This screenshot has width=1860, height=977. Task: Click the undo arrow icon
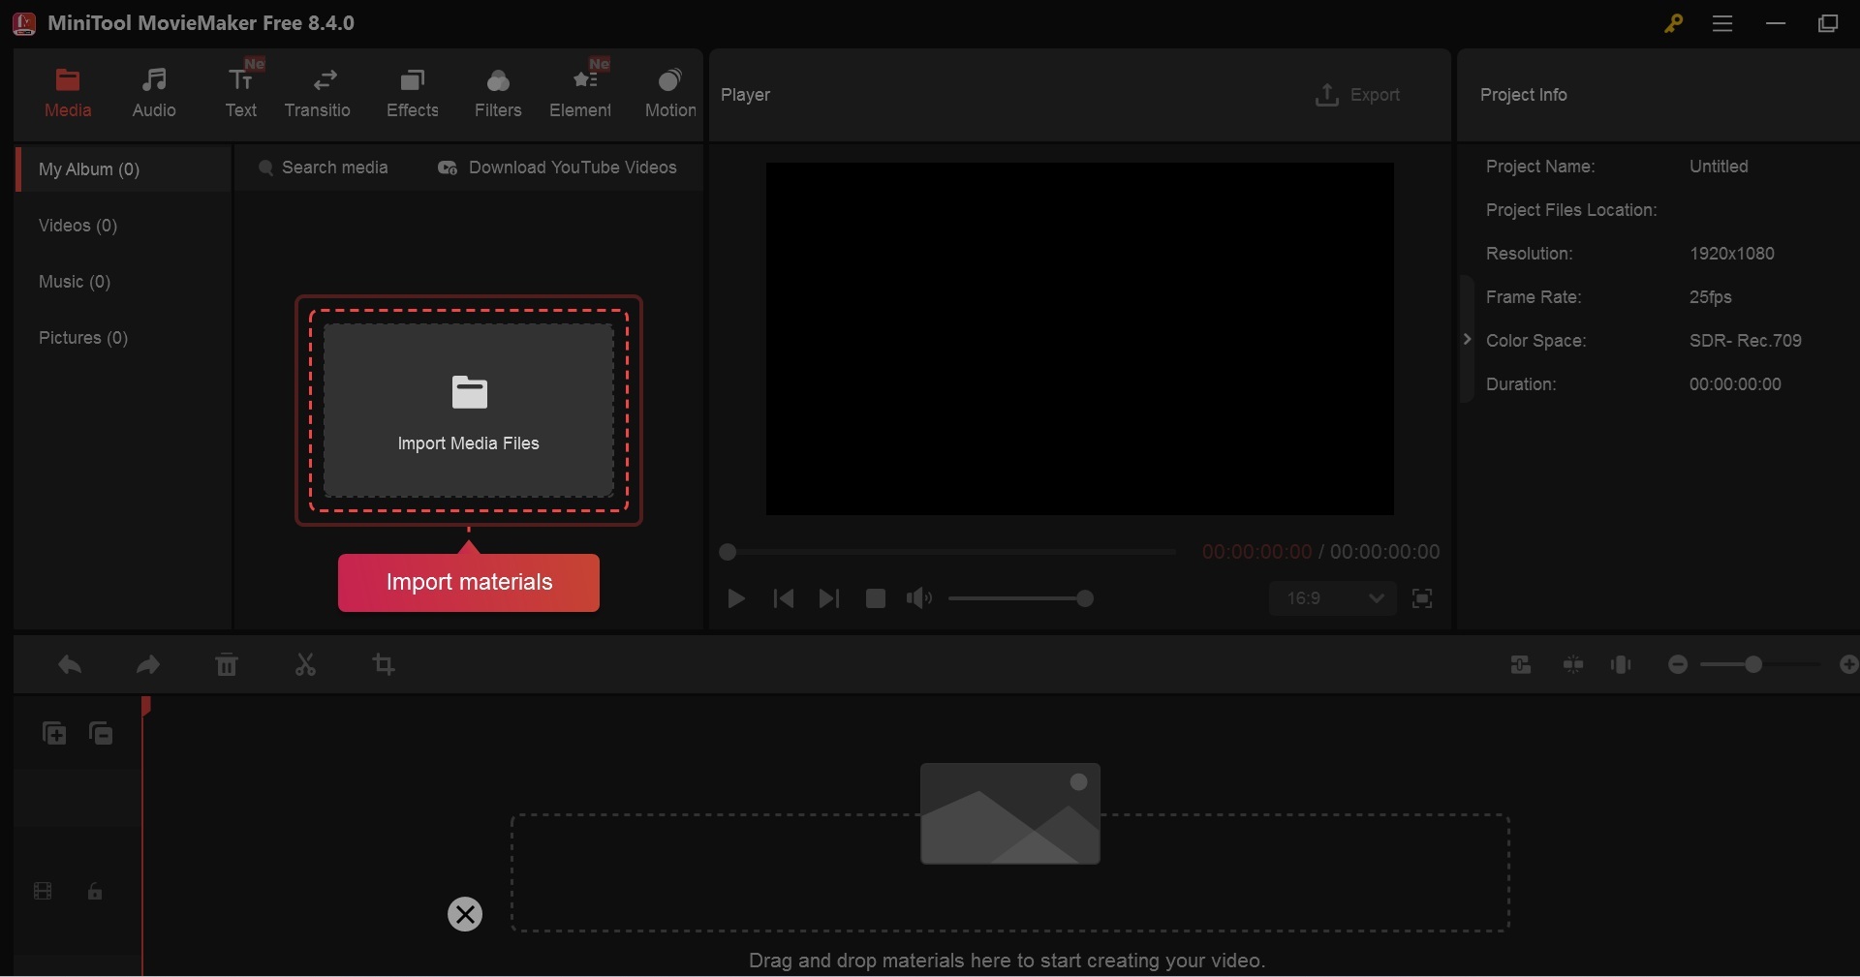[70, 665]
